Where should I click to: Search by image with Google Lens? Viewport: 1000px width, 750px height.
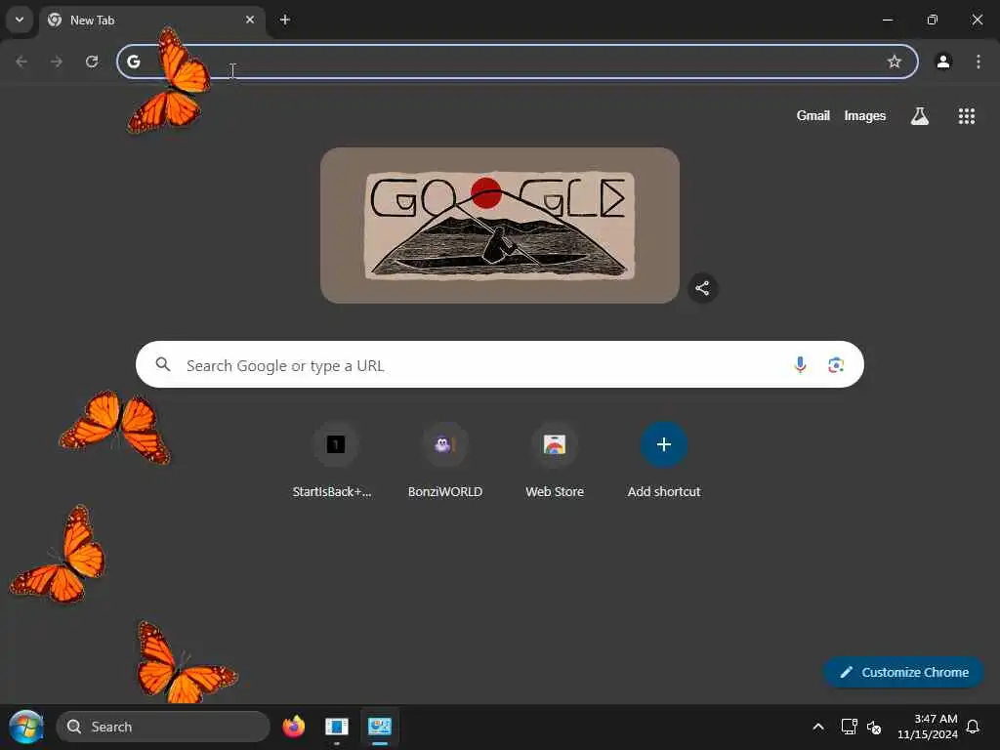(836, 364)
